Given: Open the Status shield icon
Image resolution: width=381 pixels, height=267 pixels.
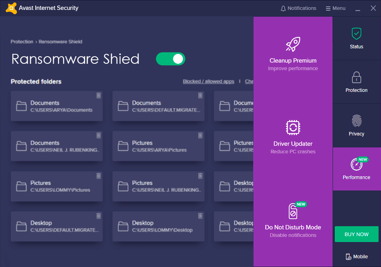Looking at the screenshot, I should 356,33.
